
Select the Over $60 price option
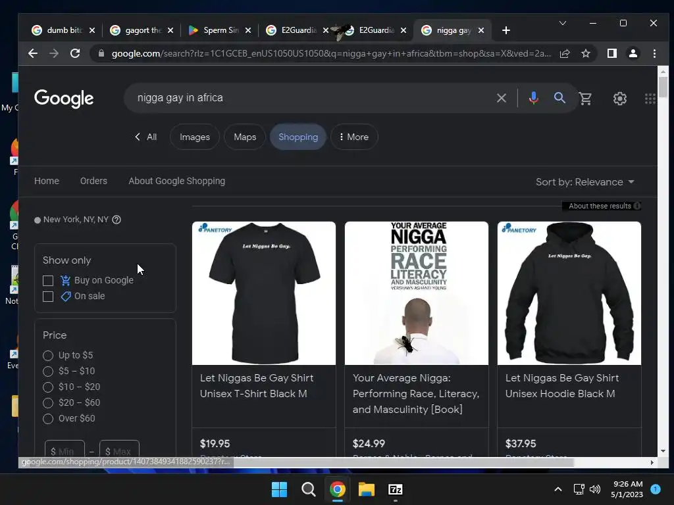48,419
